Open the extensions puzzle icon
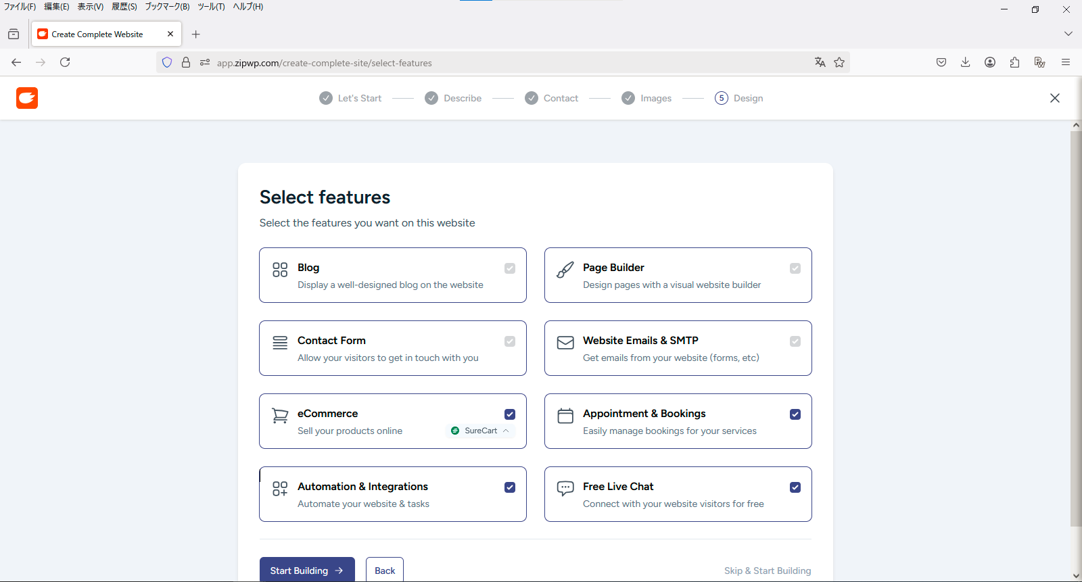Image resolution: width=1082 pixels, height=582 pixels. pos(1014,62)
